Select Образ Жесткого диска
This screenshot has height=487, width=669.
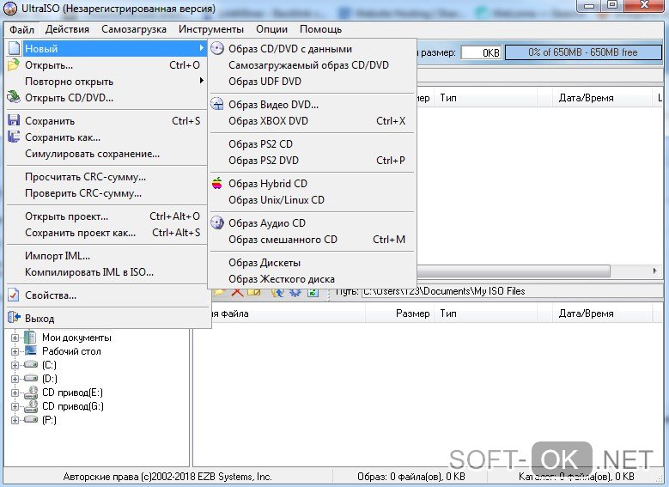[312, 278]
